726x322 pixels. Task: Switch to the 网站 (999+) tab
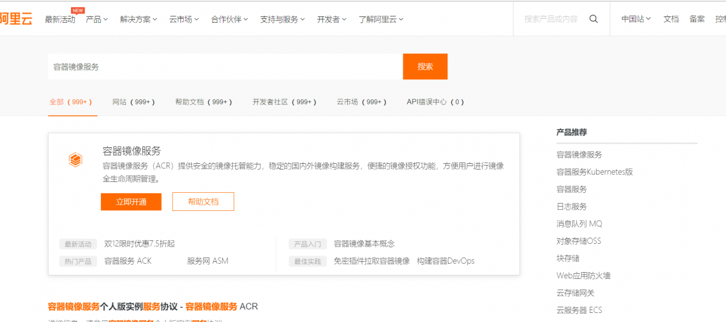(x=134, y=102)
